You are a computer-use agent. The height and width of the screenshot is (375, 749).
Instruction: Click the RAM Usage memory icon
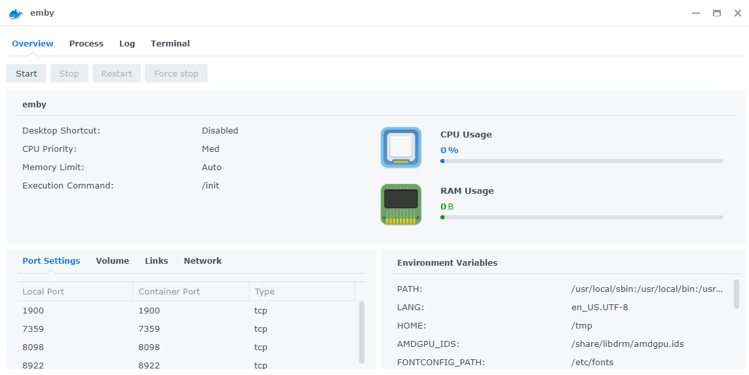(400, 204)
